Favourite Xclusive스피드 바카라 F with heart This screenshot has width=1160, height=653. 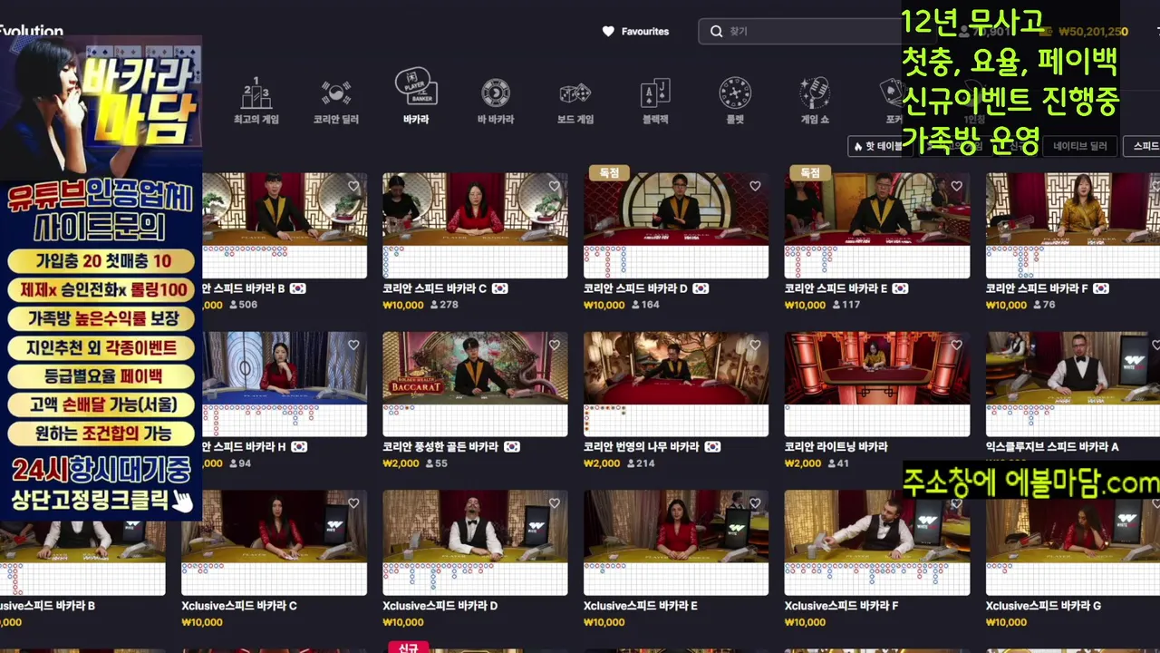tap(956, 503)
